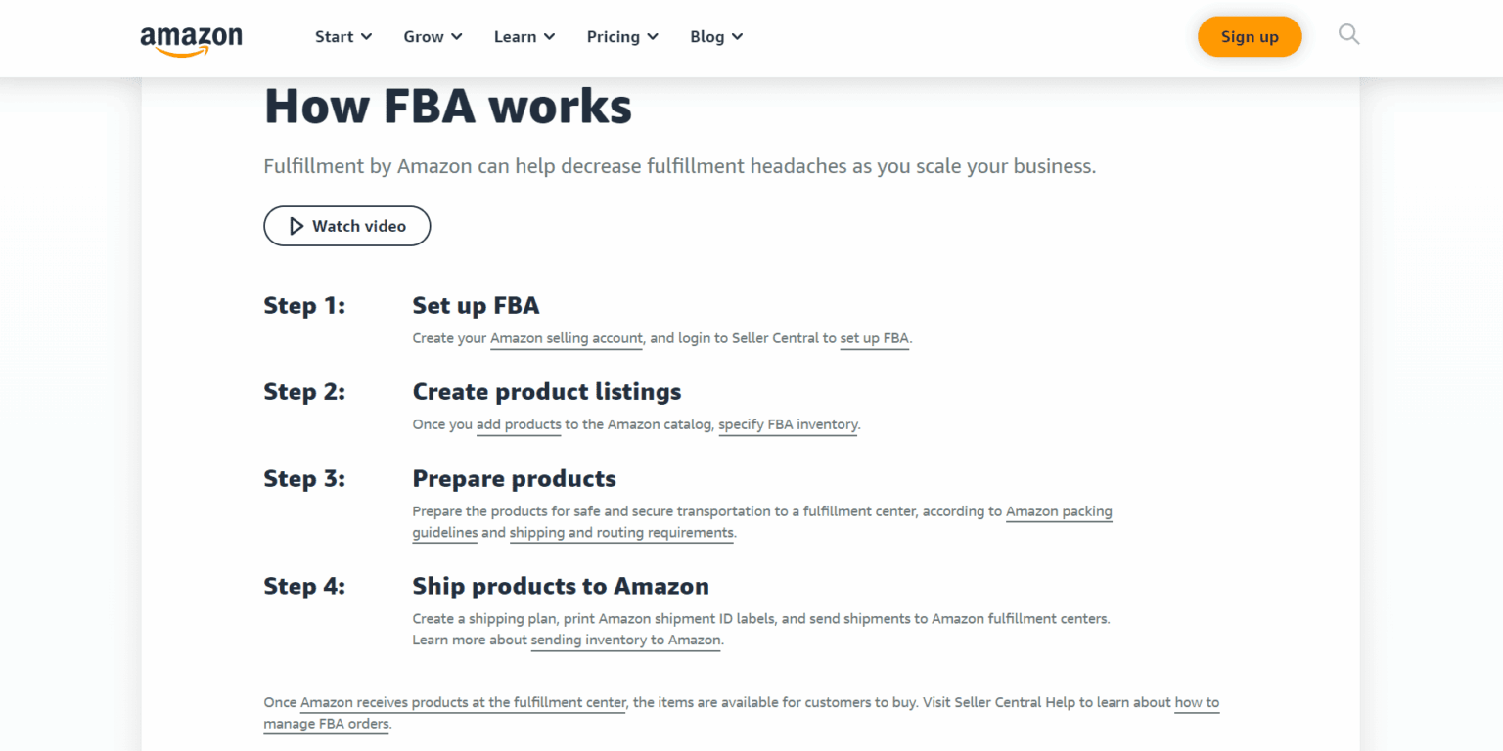
Task: Click the set up FBA link
Action: [874, 338]
